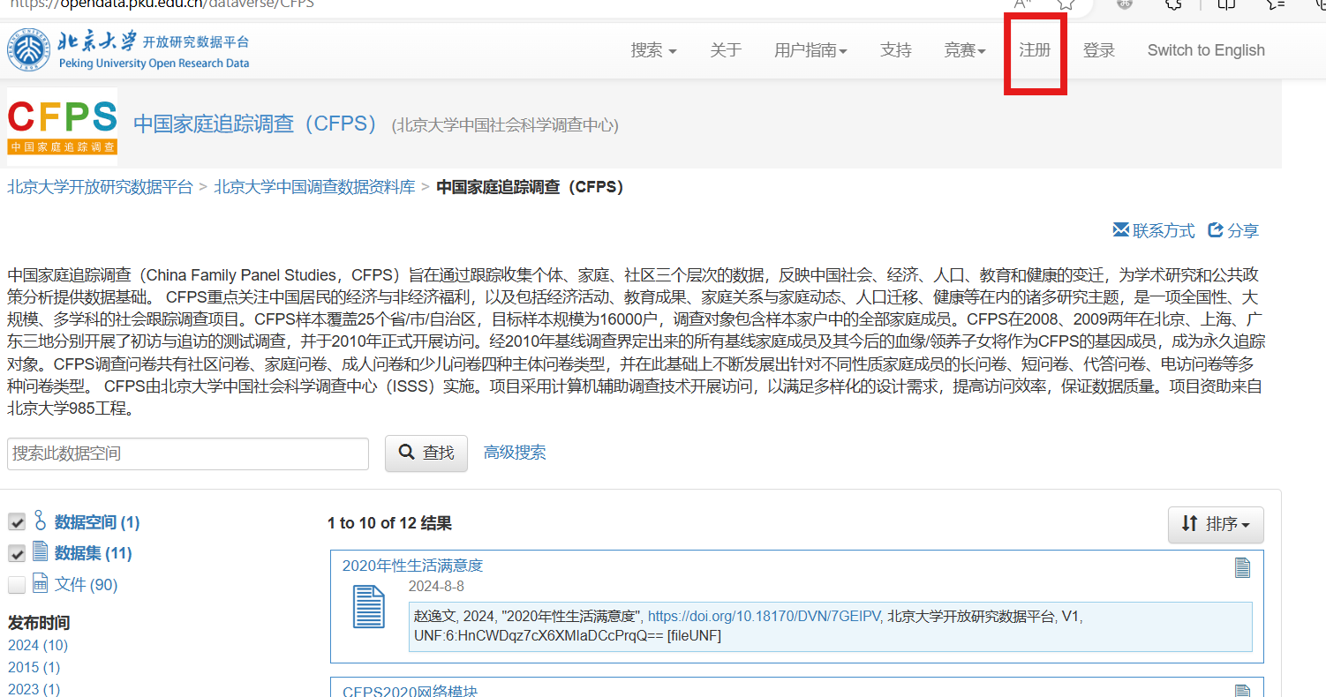The height and width of the screenshot is (697, 1326).
Task: Click the file table icon beside 文件 (90)
Action: 40,583
